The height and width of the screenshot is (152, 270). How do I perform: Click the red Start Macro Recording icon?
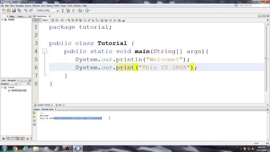coord(111,20)
